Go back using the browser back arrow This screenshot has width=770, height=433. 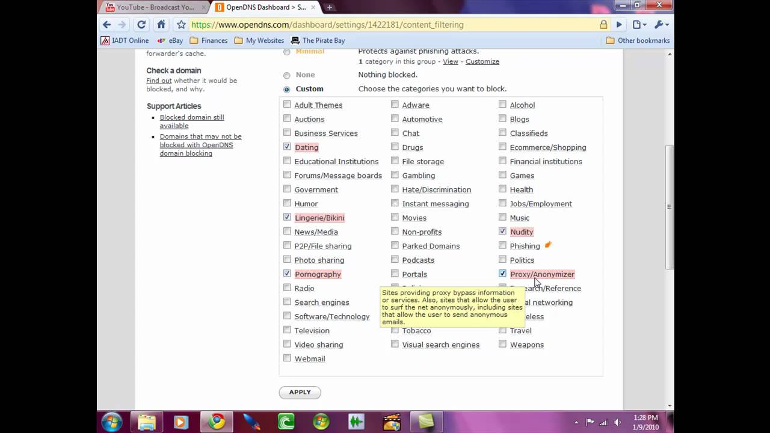click(106, 25)
